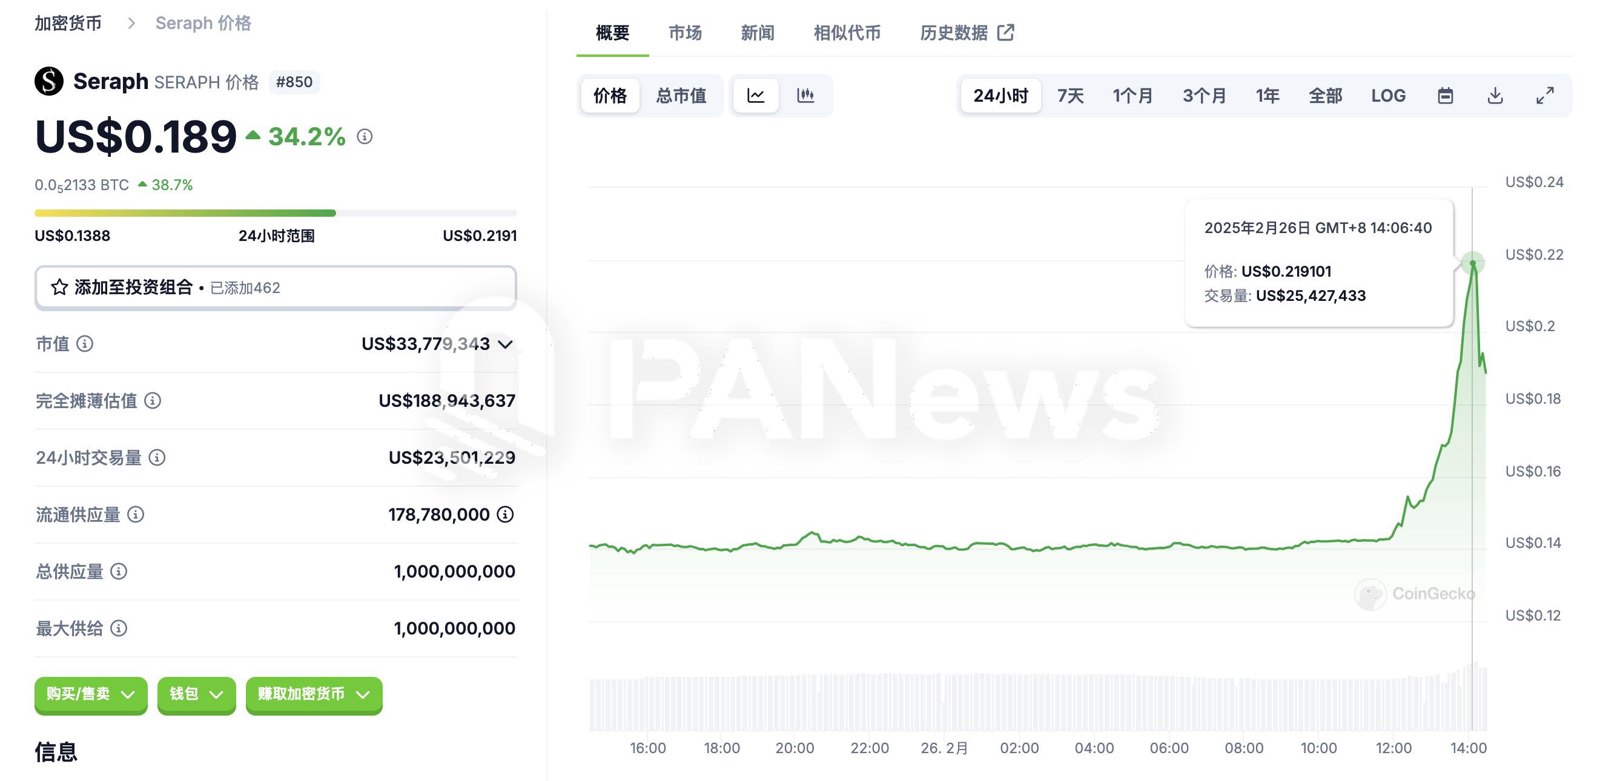Image resolution: width=1600 pixels, height=781 pixels.
Task: Open the 概要 tab
Action: pos(612,33)
